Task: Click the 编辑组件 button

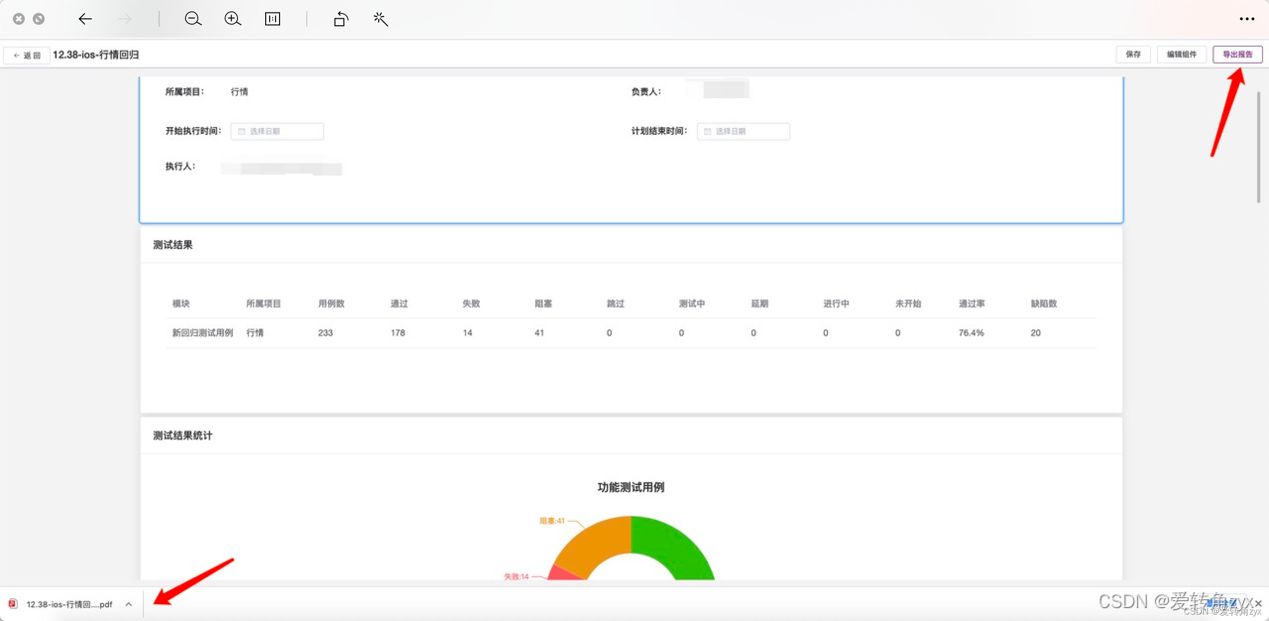Action: [1181, 54]
